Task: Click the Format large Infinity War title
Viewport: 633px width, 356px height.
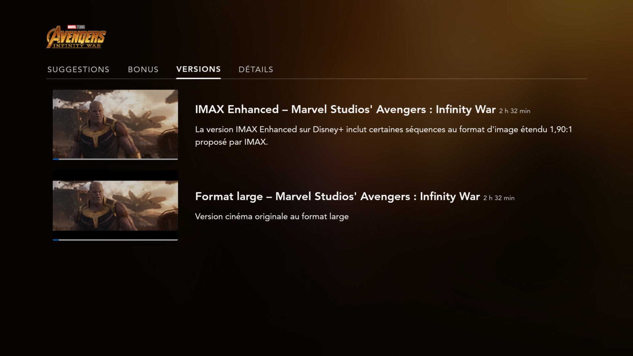Action: [337, 196]
